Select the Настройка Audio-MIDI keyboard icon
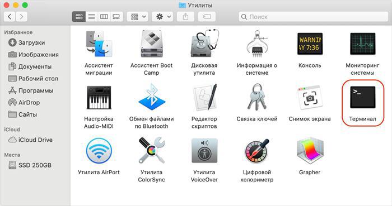Image resolution: width=392 pixels, height=206 pixels. click(99, 97)
